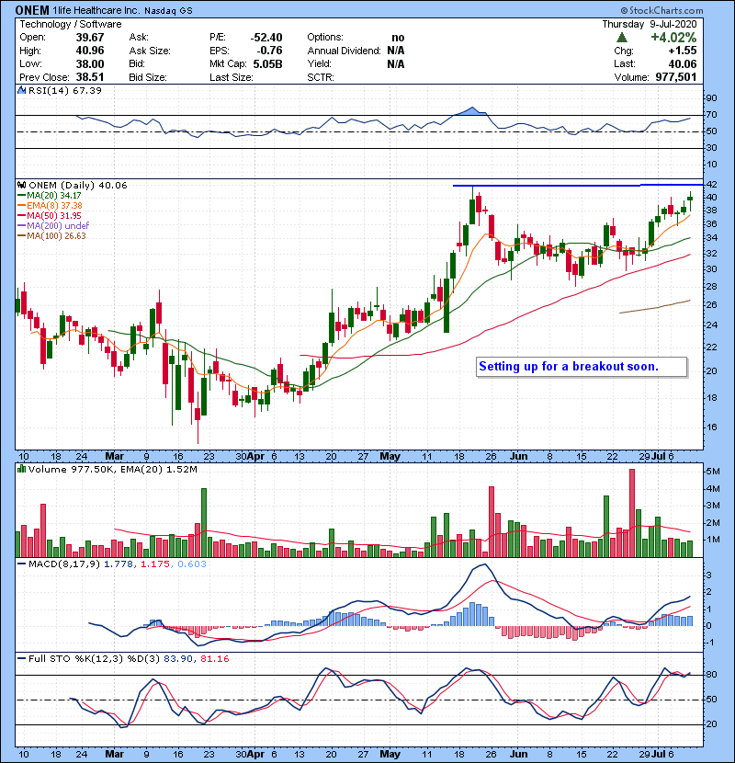Click the MA(100) 26.63 legend entry
This screenshot has height=763, width=735.
click(x=51, y=236)
